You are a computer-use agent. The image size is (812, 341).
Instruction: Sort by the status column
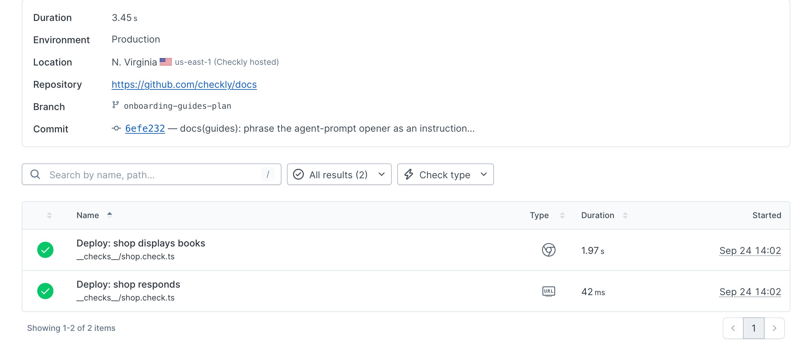[x=49, y=215]
